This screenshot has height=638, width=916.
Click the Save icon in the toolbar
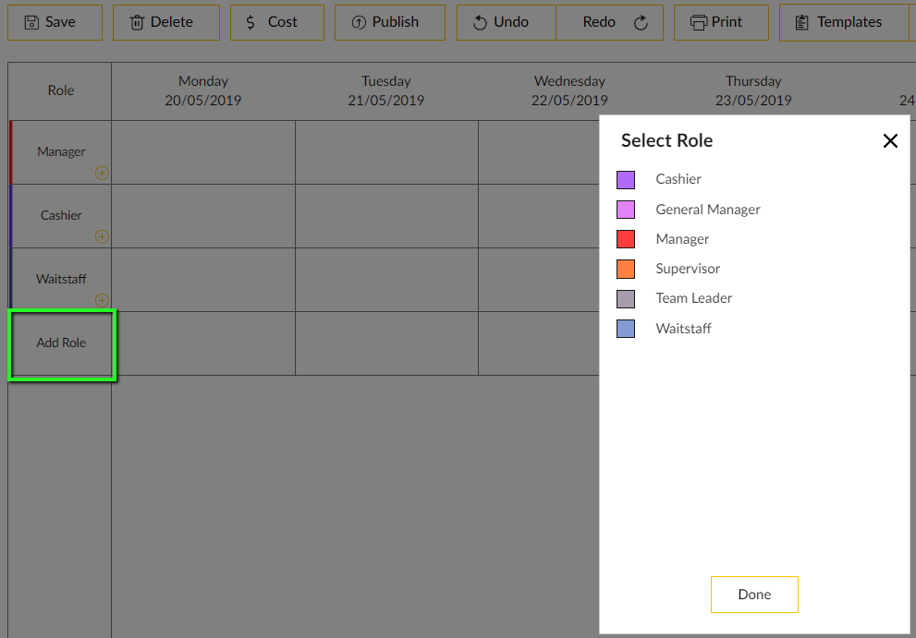tap(31, 22)
